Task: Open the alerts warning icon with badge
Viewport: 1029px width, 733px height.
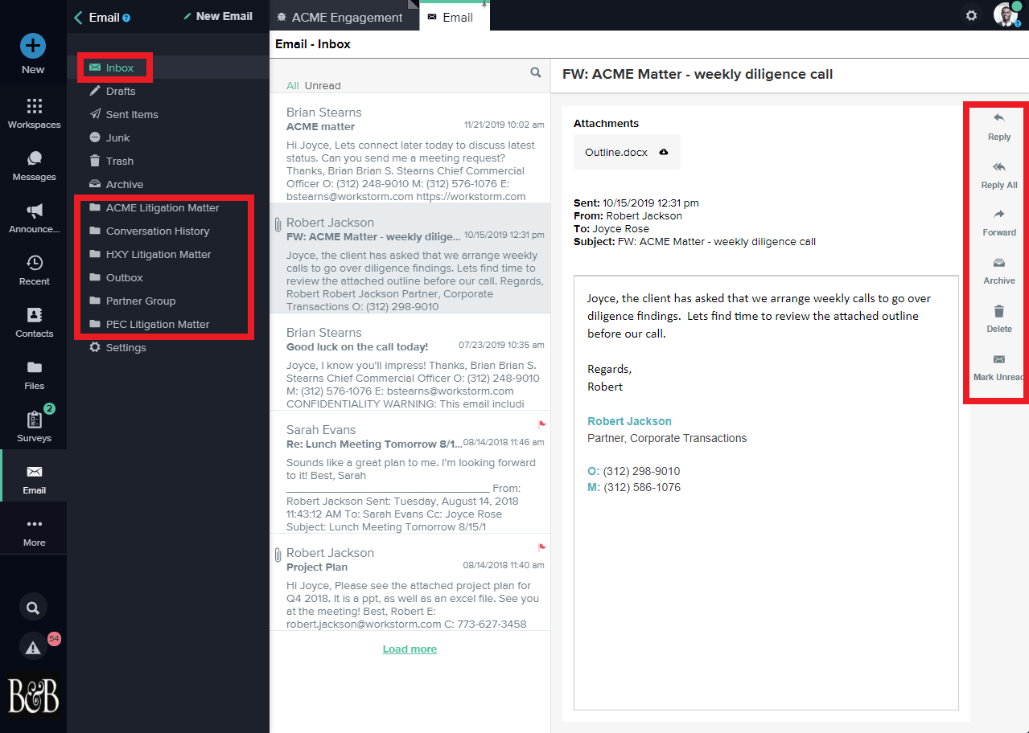Action: 33,647
